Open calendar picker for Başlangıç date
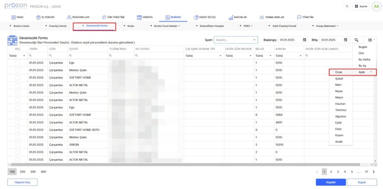 click(x=304, y=40)
